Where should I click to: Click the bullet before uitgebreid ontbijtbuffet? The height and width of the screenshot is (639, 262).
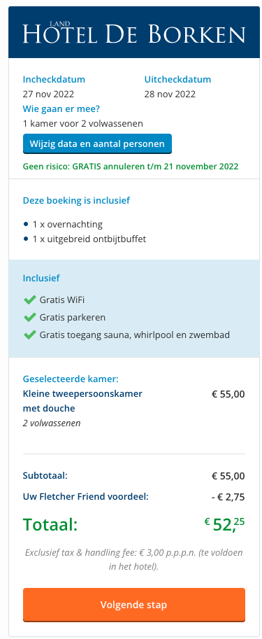click(26, 239)
